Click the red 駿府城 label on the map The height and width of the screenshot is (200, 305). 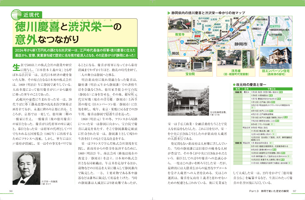click(197, 36)
